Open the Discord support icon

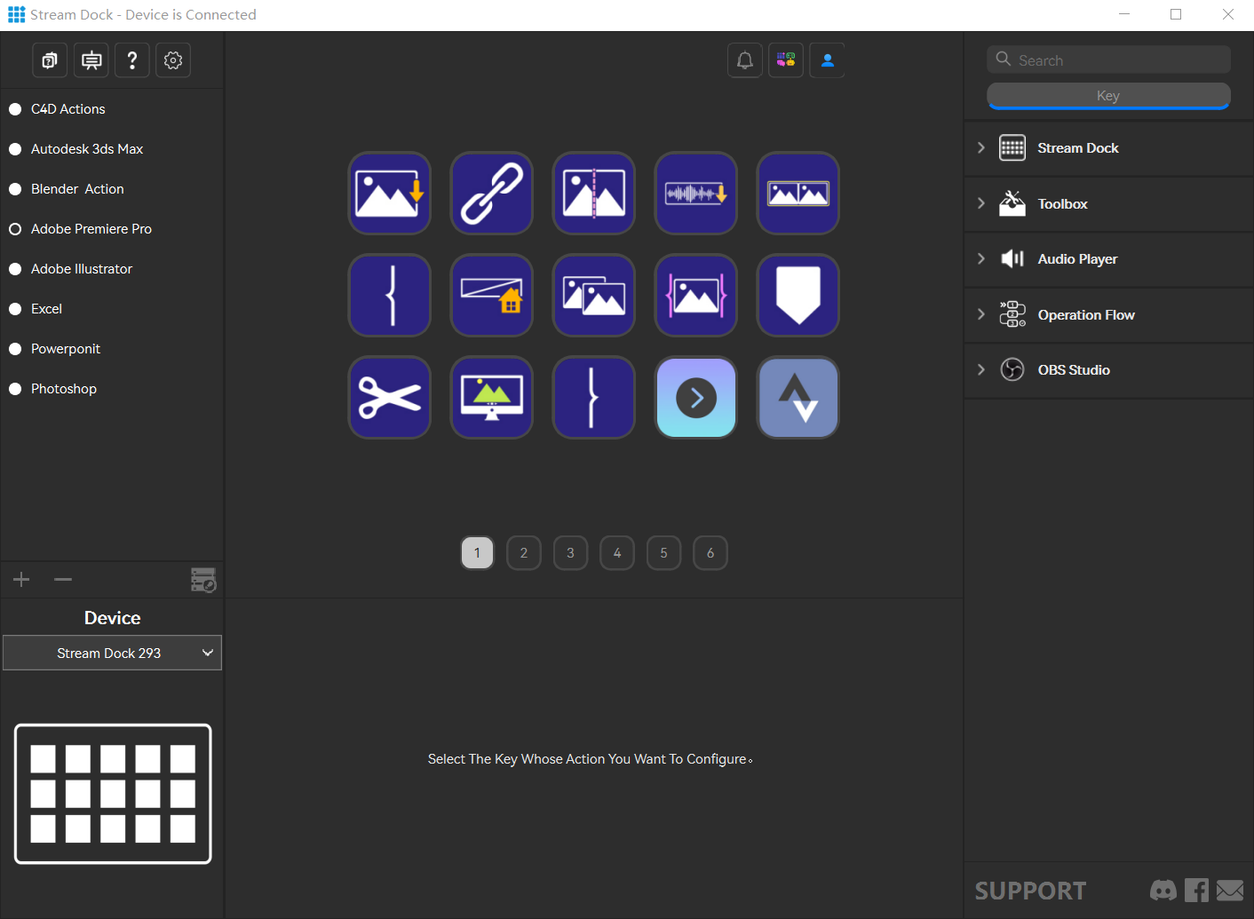click(1163, 890)
